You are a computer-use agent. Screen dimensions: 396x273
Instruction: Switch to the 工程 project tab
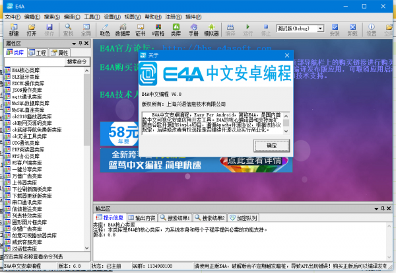coord(38,52)
